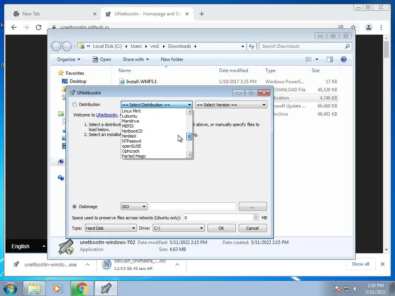Open the ISO image type dropdown
The height and width of the screenshot is (296, 395).
[134, 207]
